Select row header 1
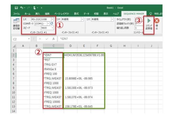This screenshot has width=172, height=122. [14, 51]
